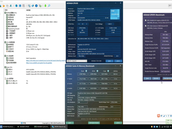
Task: Start Benchmark in Cache & Memory window
Action: [x=94, y=123]
